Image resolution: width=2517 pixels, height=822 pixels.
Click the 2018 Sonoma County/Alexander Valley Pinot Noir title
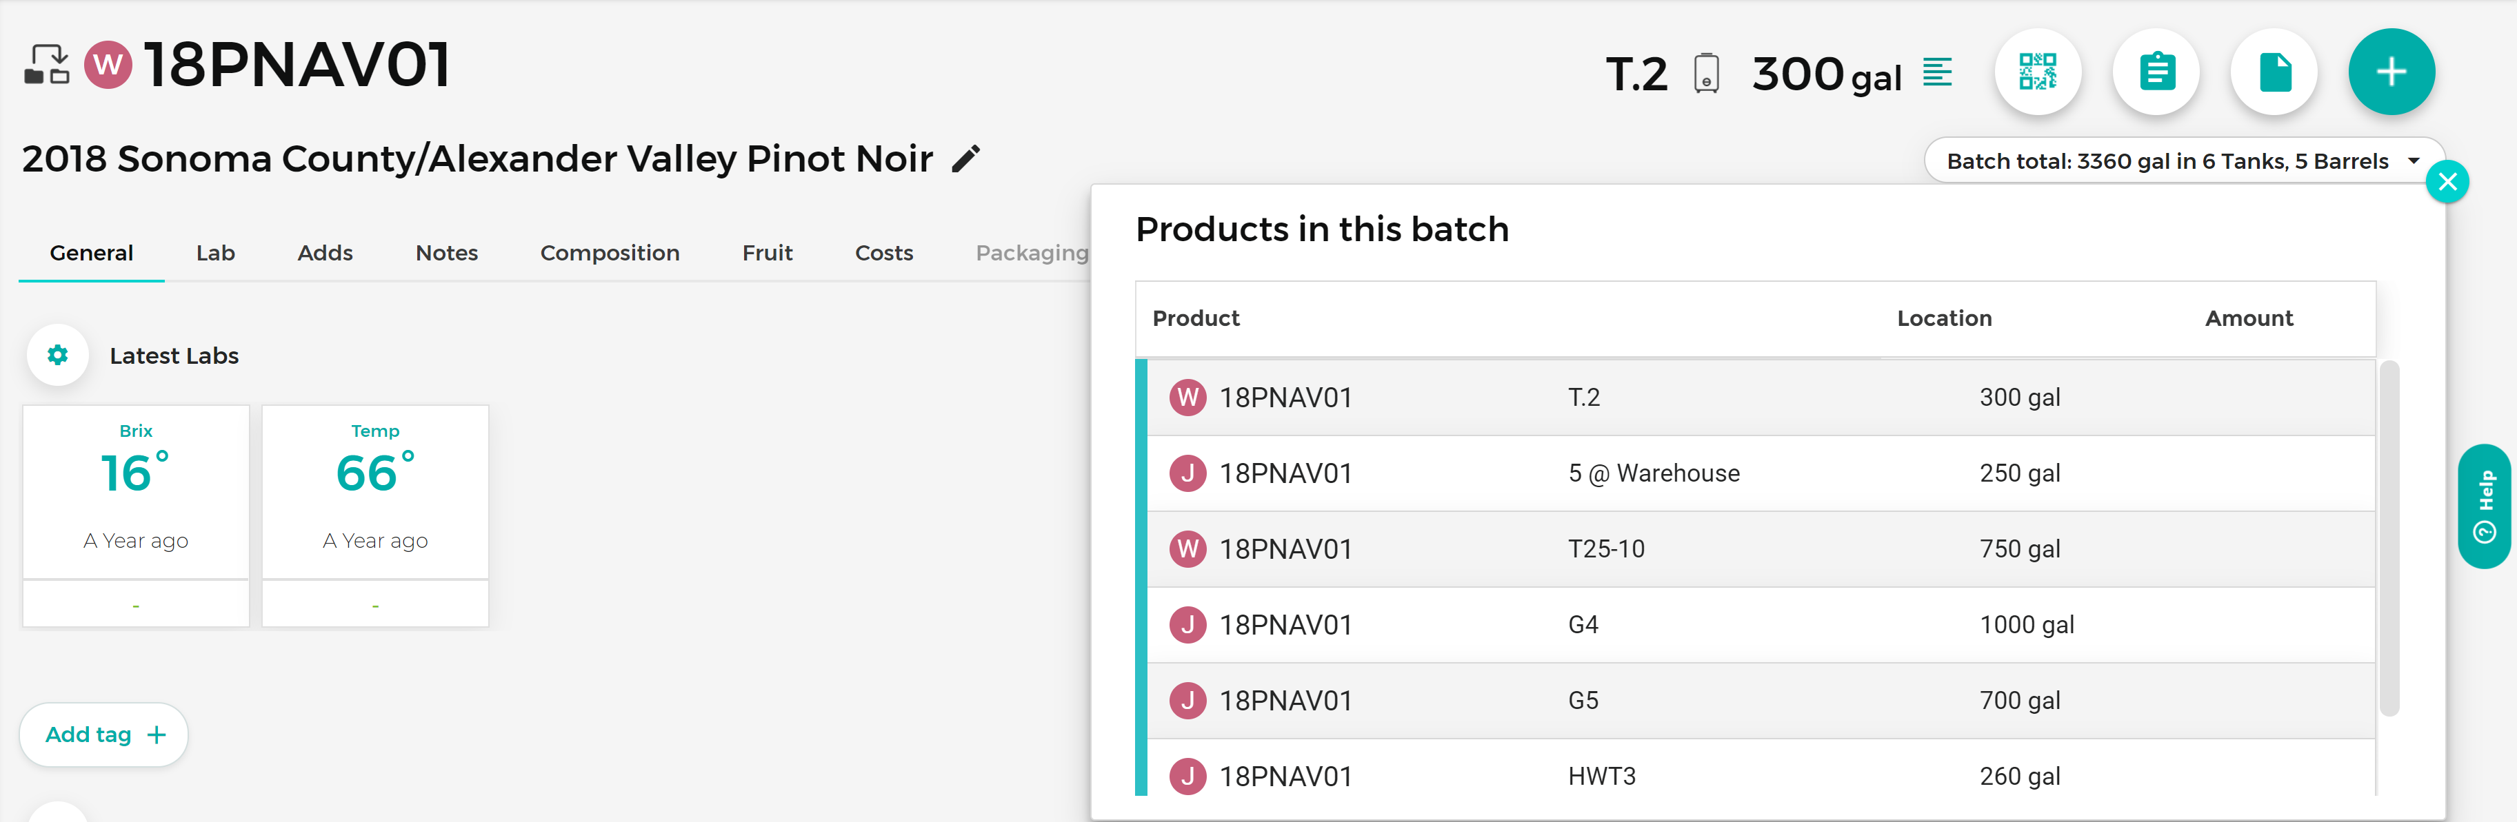pyautogui.click(x=477, y=159)
